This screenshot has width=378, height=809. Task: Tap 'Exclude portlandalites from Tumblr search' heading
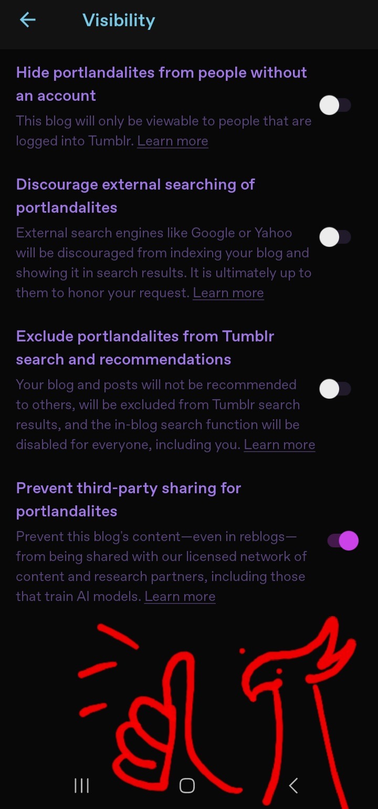coord(145,348)
